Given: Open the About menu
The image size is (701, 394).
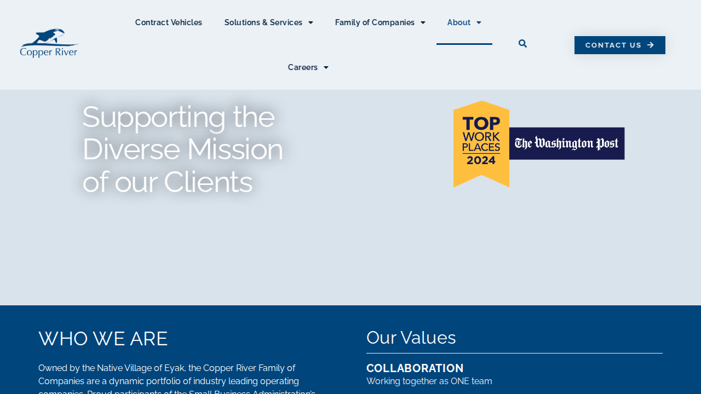Looking at the screenshot, I should coord(464,22).
